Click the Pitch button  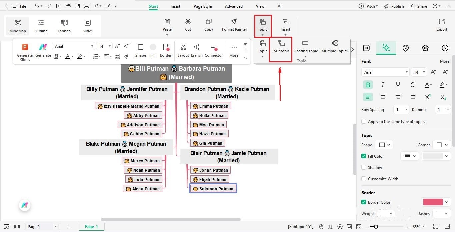tap(368, 6)
